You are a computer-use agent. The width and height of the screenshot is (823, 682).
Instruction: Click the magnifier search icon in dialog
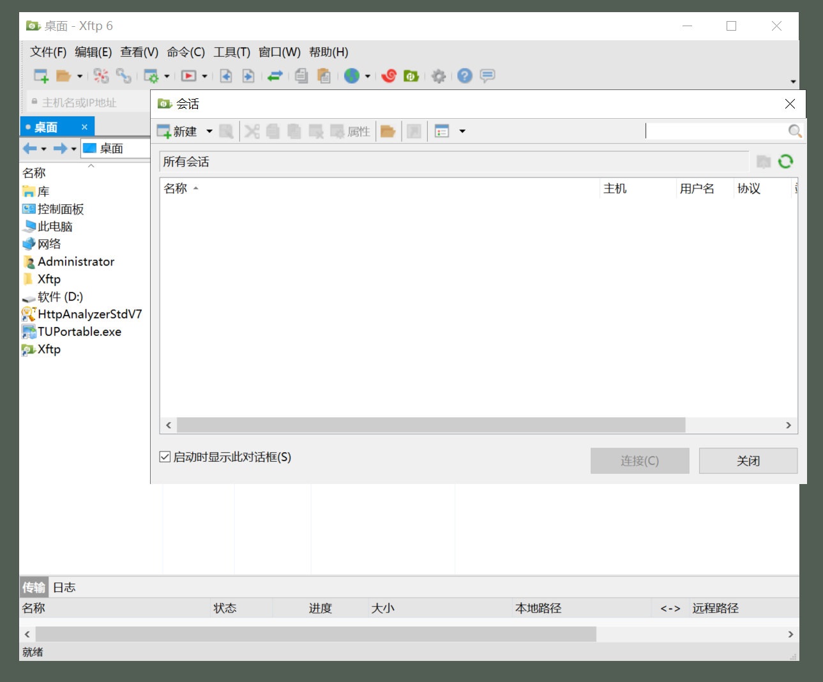click(794, 131)
